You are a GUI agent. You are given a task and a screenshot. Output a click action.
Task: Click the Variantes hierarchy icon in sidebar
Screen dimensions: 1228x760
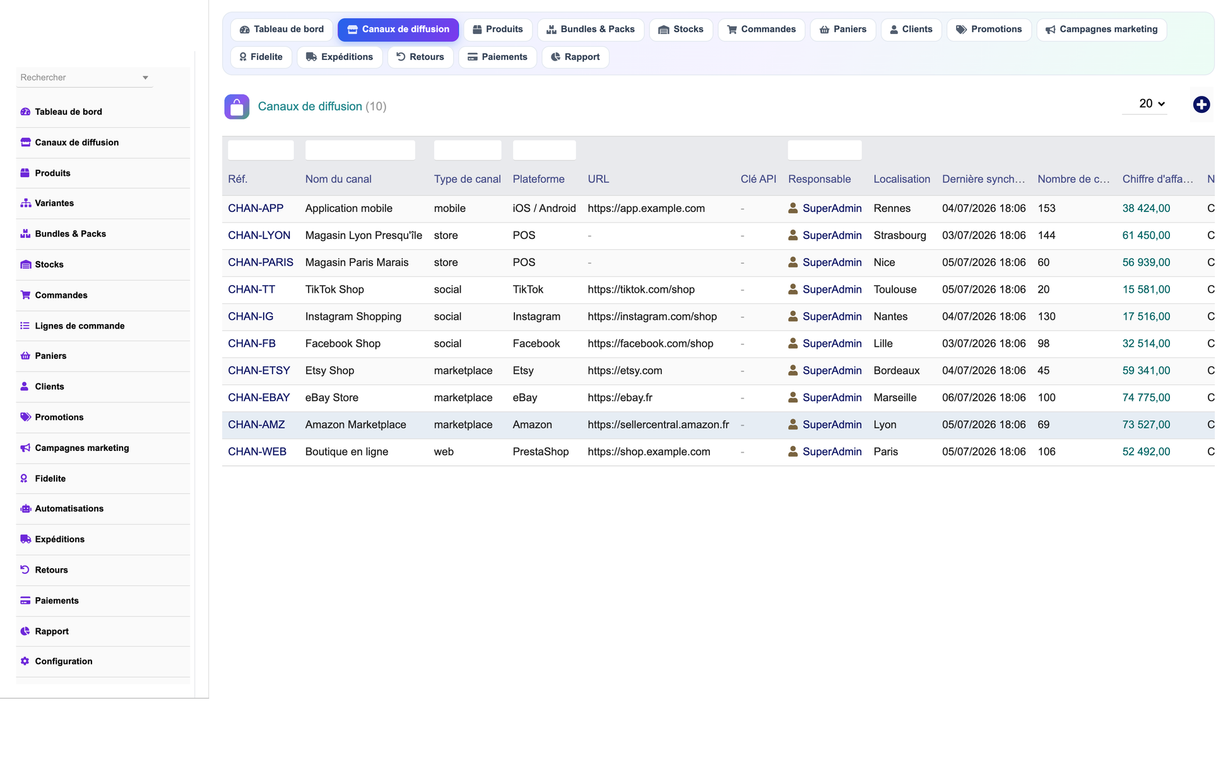(25, 203)
